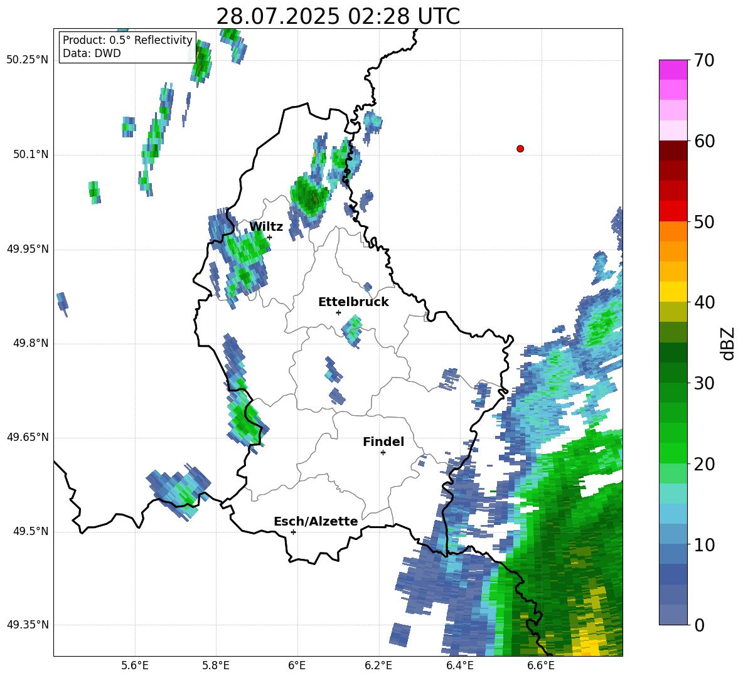Click the 49.5°N latitude label
743x678 pixels.
pos(30,531)
